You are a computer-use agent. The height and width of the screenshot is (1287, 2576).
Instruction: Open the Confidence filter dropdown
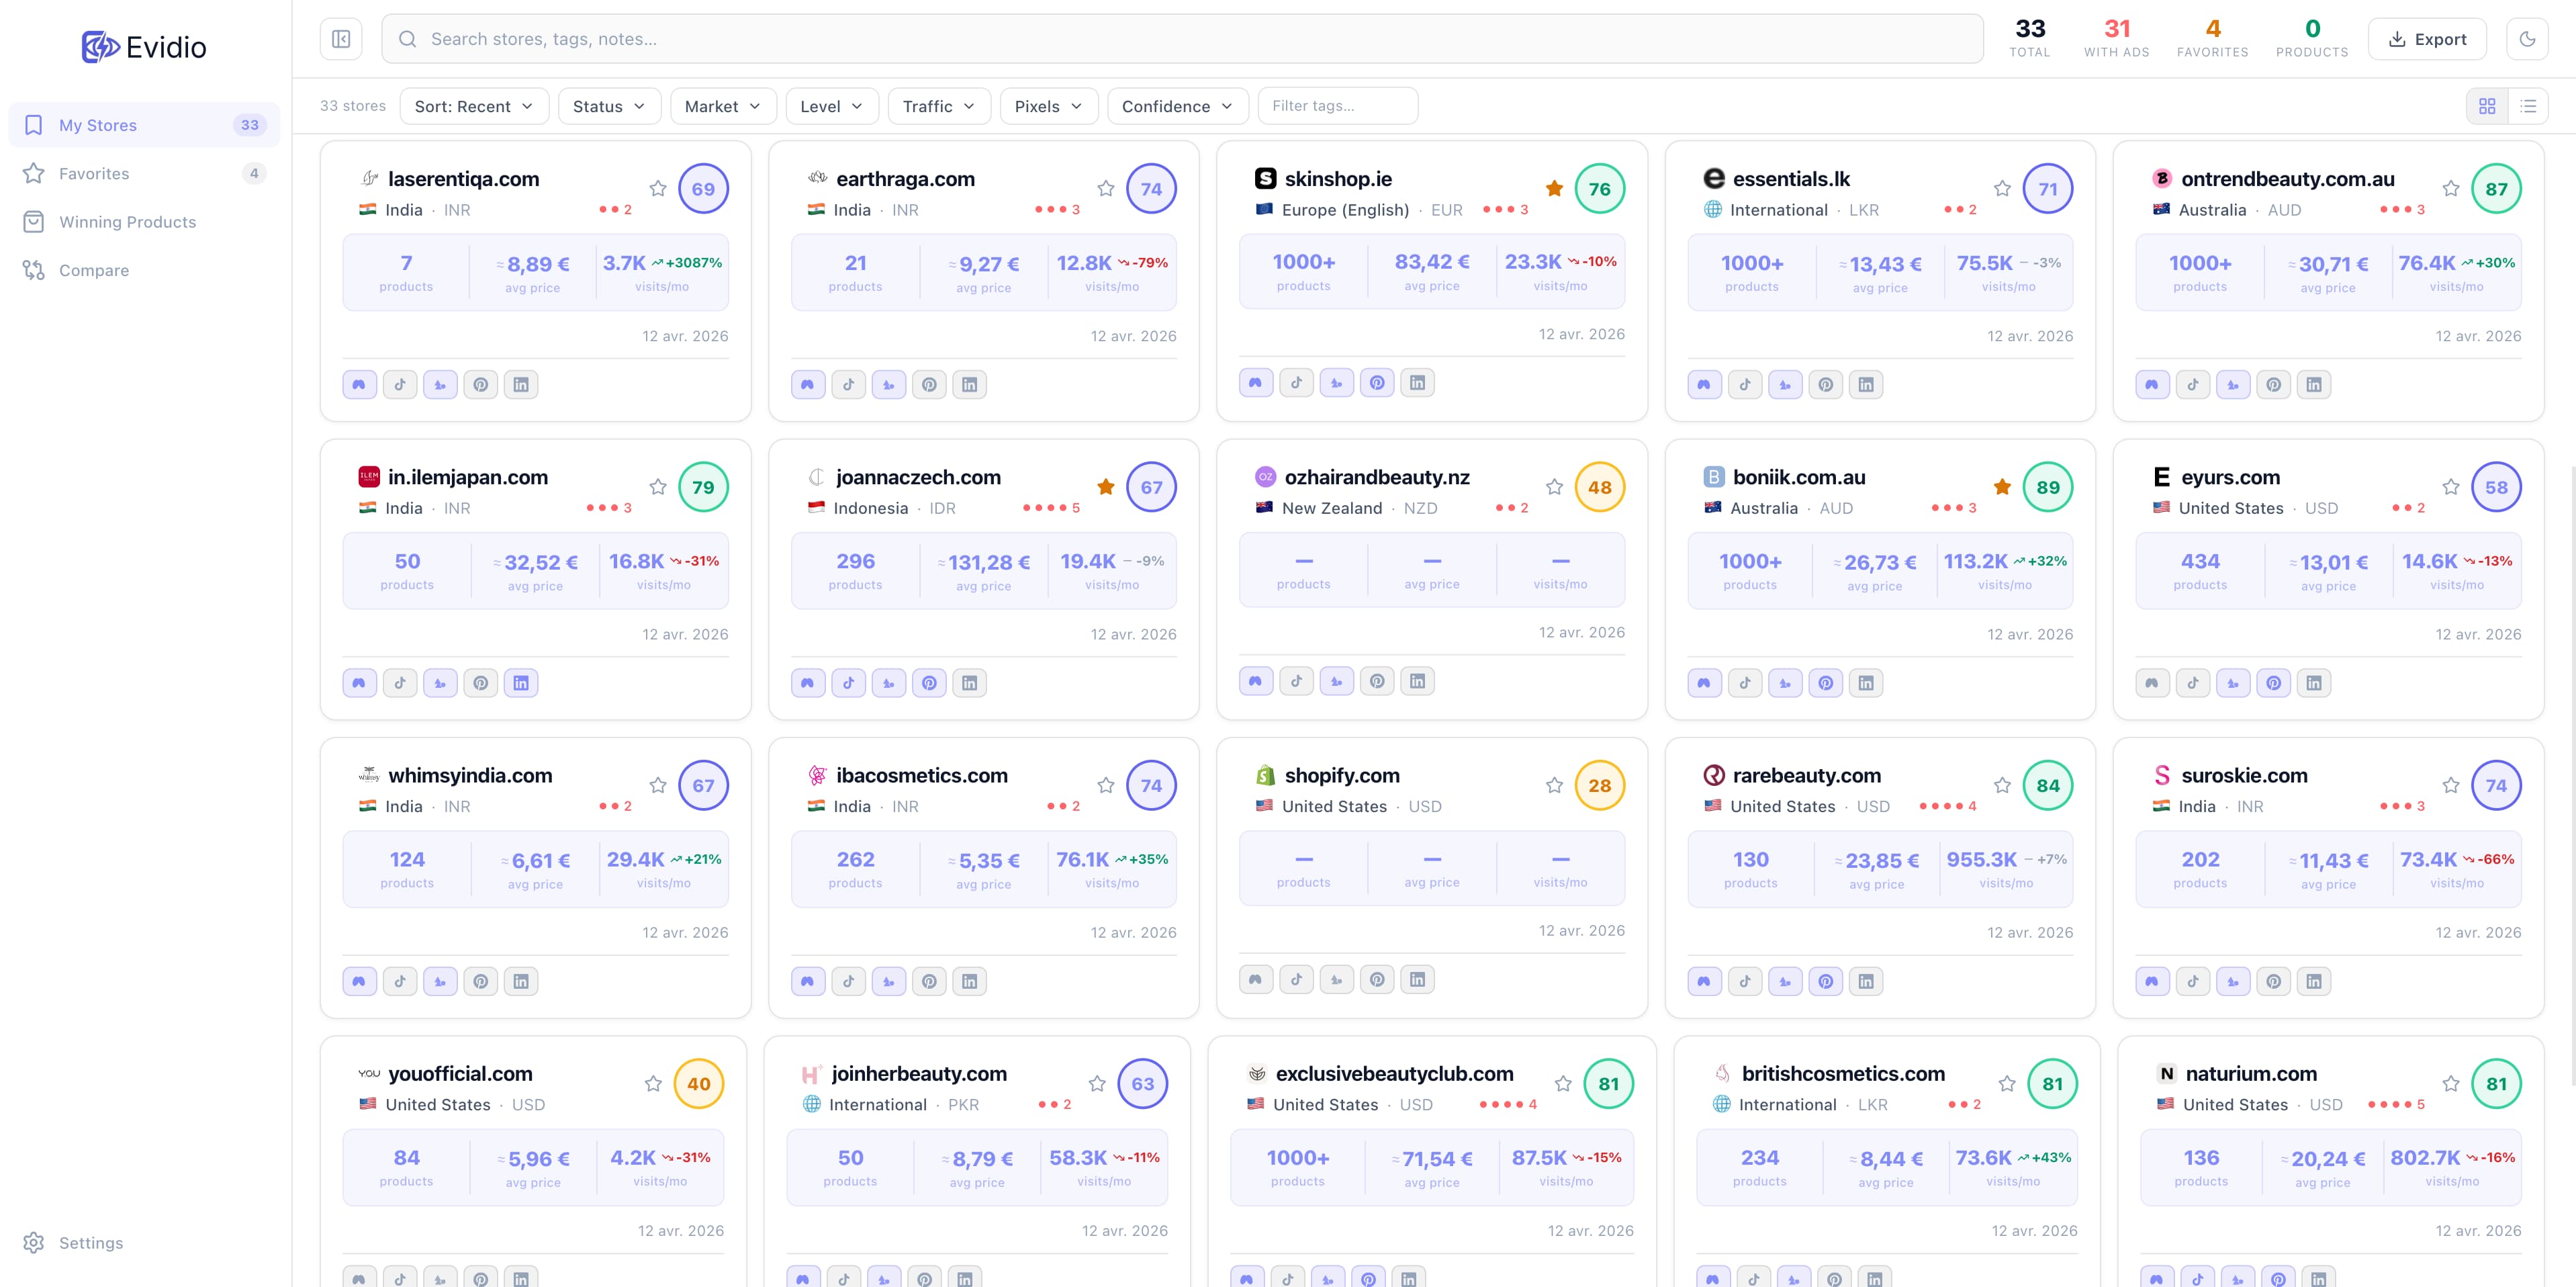(1177, 105)
